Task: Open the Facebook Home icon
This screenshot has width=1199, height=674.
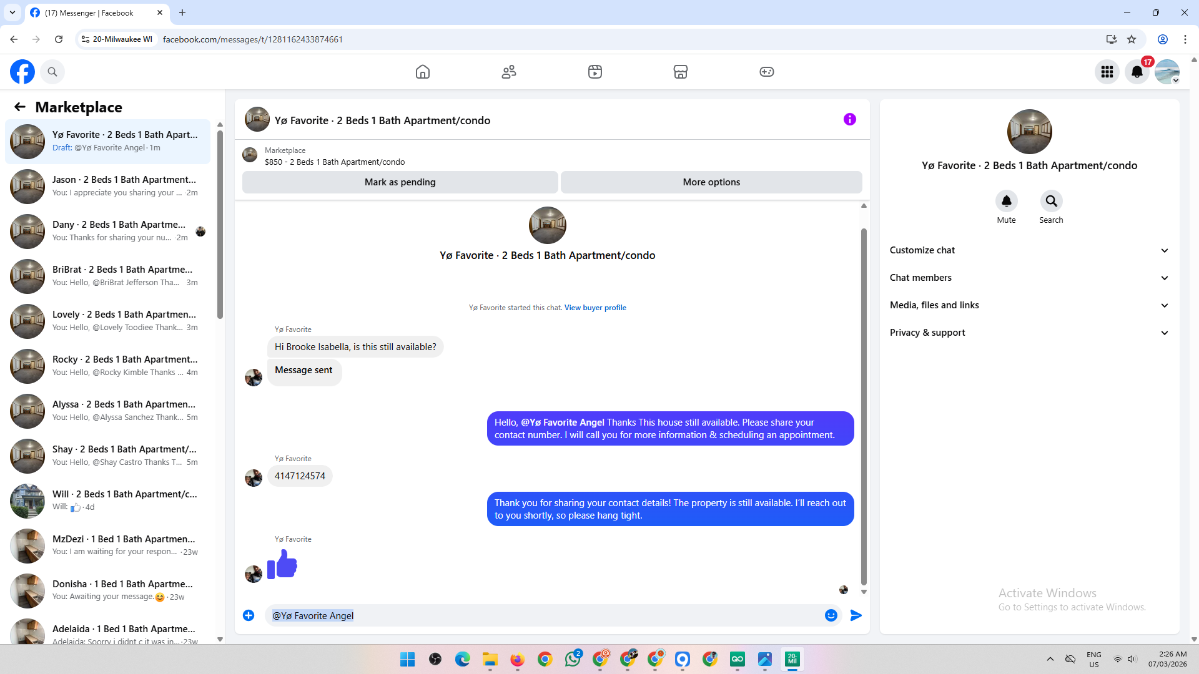Action: [x=423, y=72]
